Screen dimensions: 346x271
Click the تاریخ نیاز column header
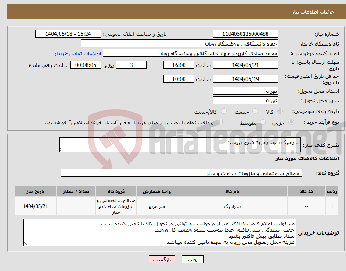click(35, 191)
